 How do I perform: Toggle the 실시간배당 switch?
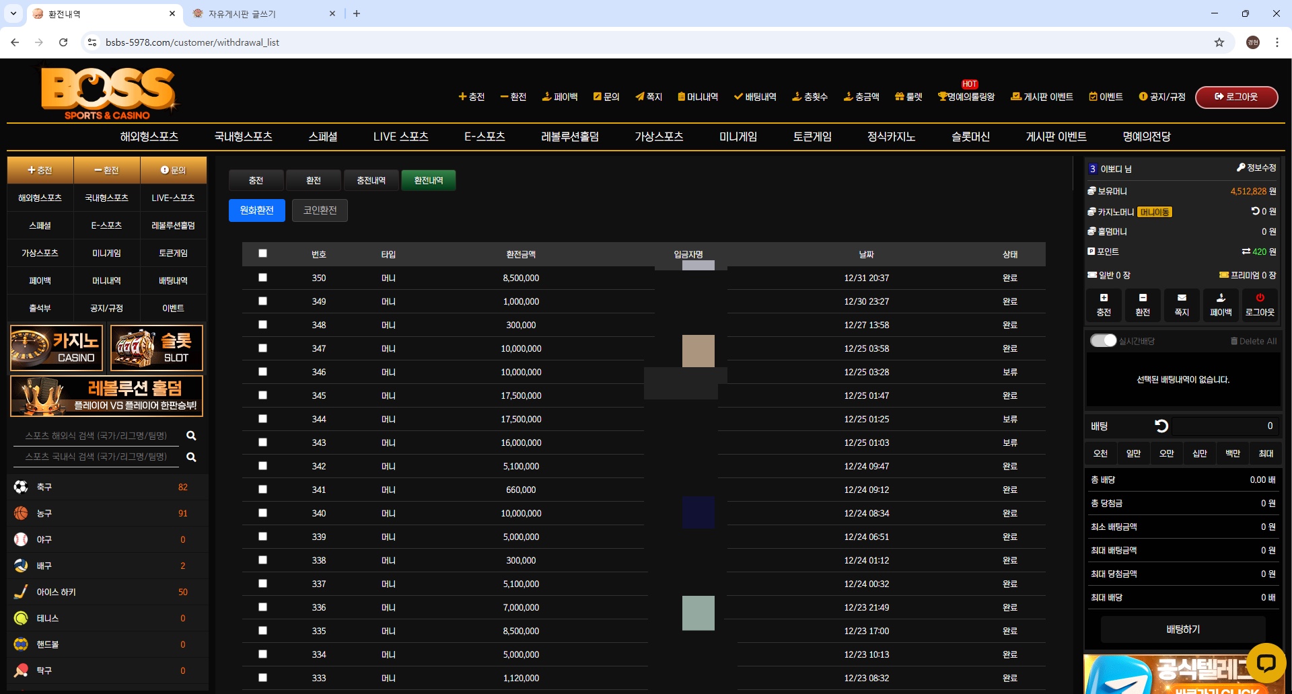click(1103, 341)
